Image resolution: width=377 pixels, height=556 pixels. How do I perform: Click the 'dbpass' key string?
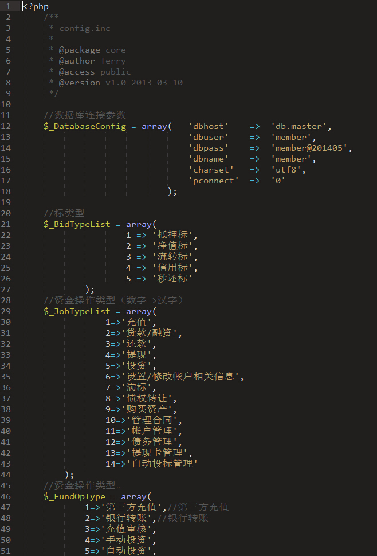click(209, 148)
